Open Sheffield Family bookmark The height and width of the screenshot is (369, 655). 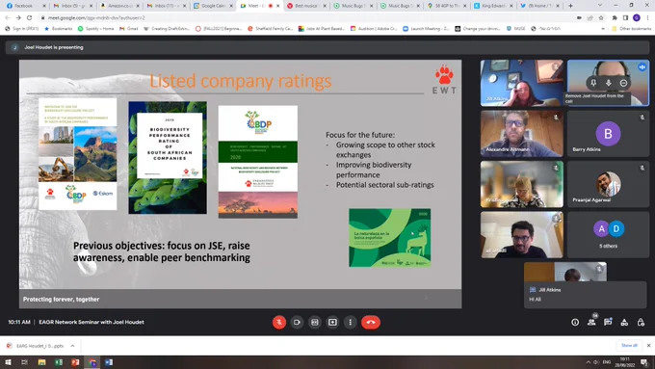pos(271,29)
